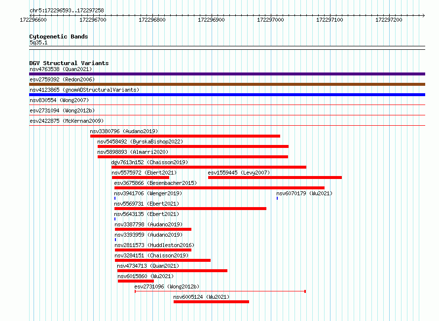
Task: Select the red bar under nsv2811573
Action: coord(153,250)
